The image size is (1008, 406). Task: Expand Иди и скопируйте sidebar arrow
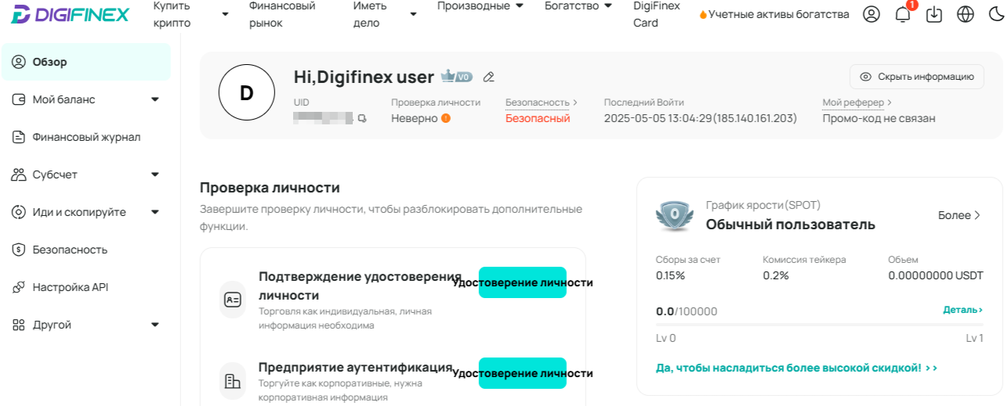point(154,212)
